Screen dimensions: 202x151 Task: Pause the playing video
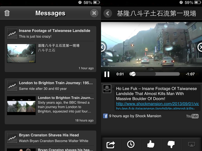[x=107, y=74]
